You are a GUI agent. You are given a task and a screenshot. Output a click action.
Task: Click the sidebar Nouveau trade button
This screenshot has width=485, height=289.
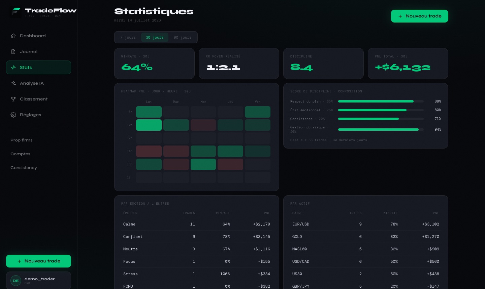pos(38,261)
